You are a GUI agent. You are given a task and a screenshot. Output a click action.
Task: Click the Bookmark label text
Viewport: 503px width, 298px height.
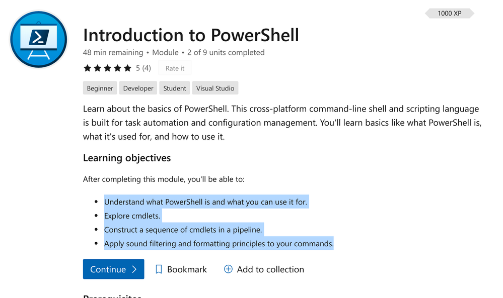(x=187, y=269)
